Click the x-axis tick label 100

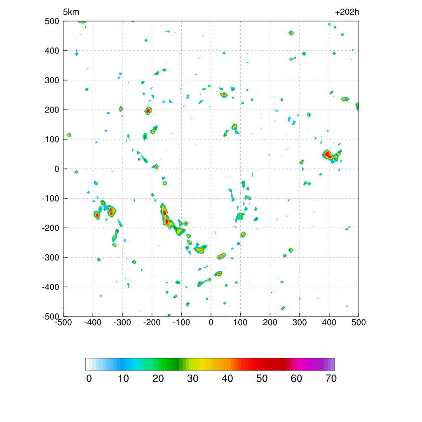pyautogui.click(x=240, y=322)
